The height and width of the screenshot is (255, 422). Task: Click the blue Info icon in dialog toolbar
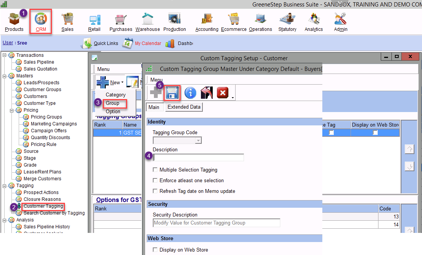coord(190,93)
